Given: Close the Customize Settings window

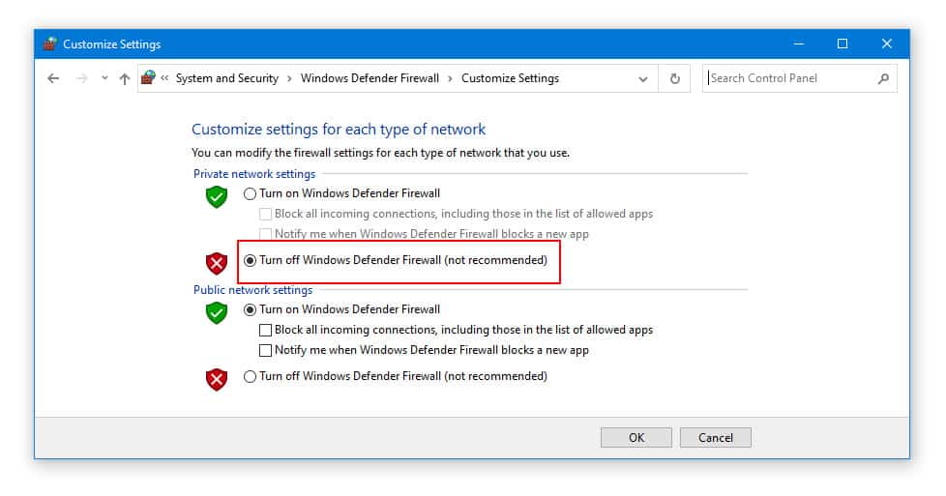Looking at the screenshot, I should (886, 44).
